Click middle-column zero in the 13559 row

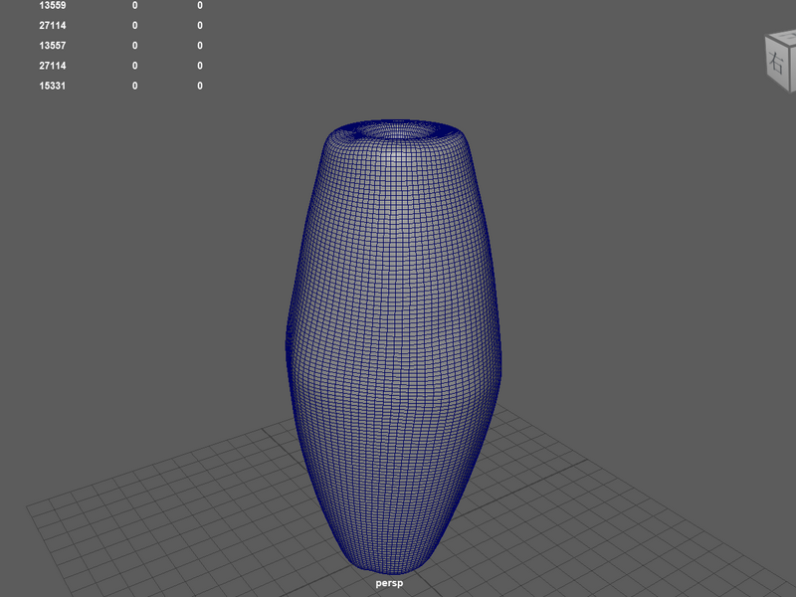(135, 6)
